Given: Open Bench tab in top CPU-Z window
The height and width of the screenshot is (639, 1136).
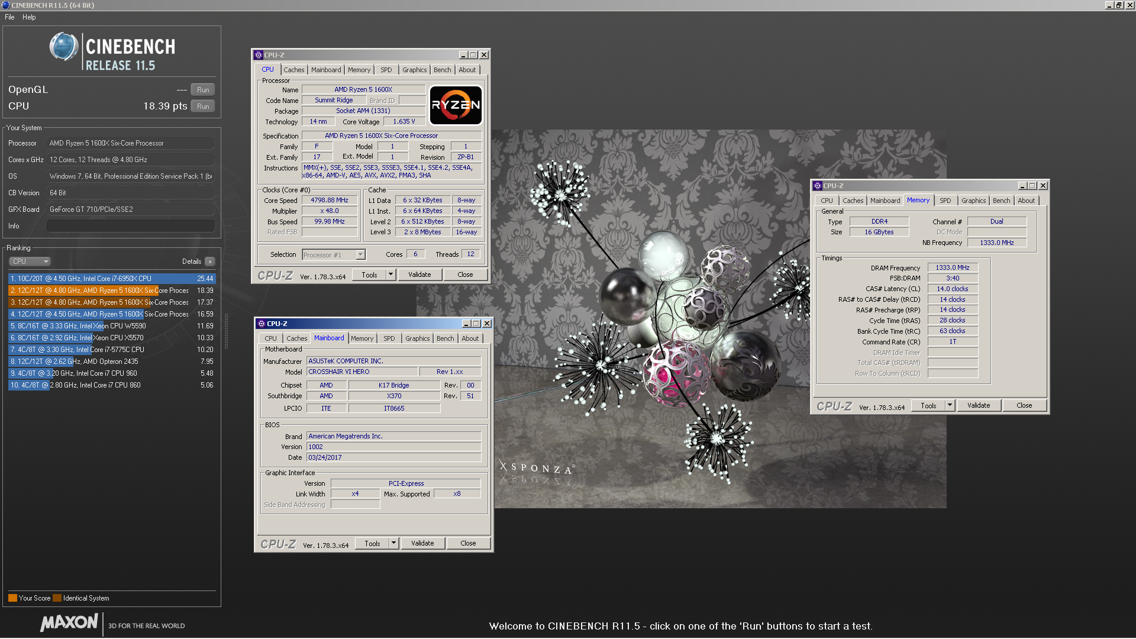Looking at the screenshot, I should 443,70.
